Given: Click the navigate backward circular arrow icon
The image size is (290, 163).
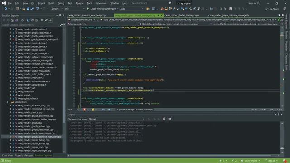Looking at the screenshot, I should pos(6,9).
